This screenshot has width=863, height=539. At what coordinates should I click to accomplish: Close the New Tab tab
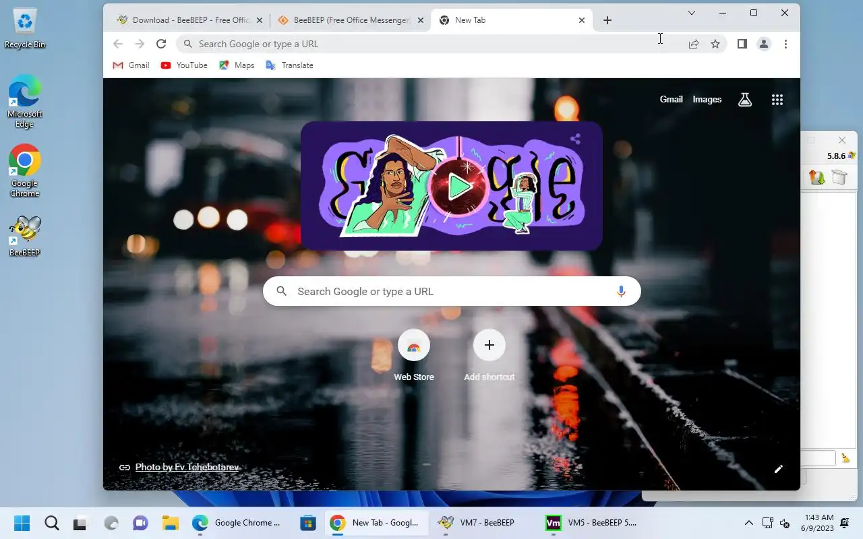582,20
